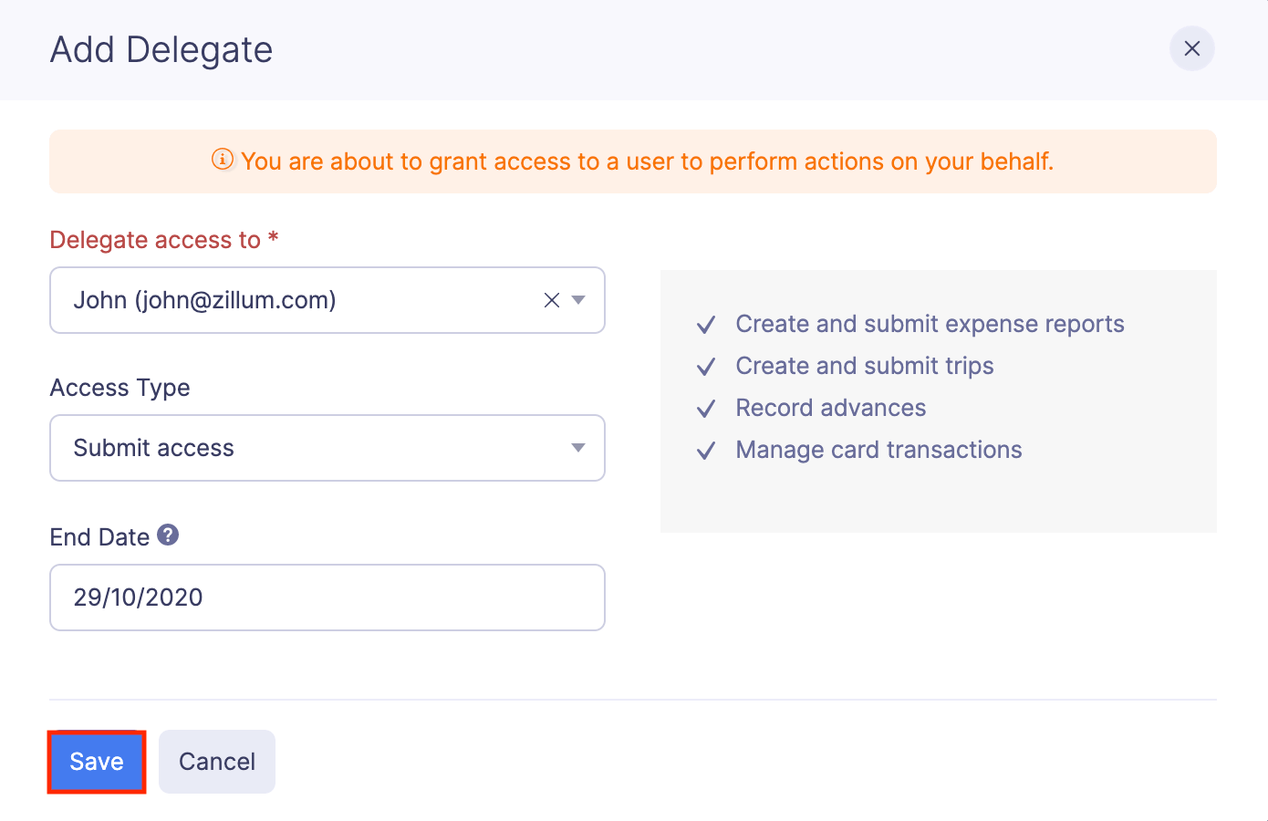Dismiss the Add Delegate dialog with the X
Screen dimensions: 1268x821
pyautogui.click(x=1191, y=48)
